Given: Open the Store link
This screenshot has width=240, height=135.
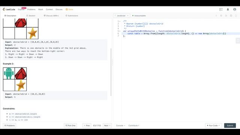Looking at the screenshot, I should point(69,9).
